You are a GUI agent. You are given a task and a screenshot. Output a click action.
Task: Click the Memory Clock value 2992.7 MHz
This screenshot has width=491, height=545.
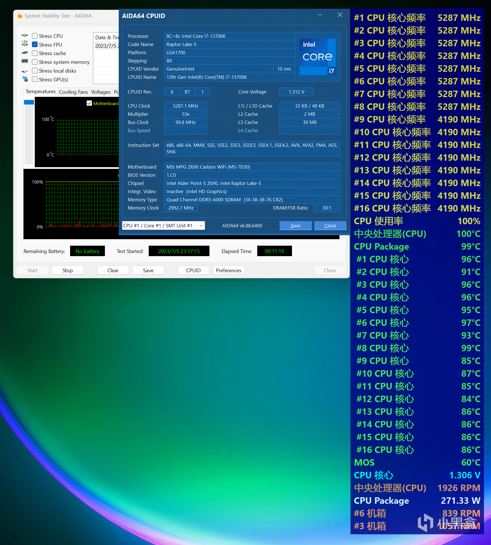pos(181,208)
